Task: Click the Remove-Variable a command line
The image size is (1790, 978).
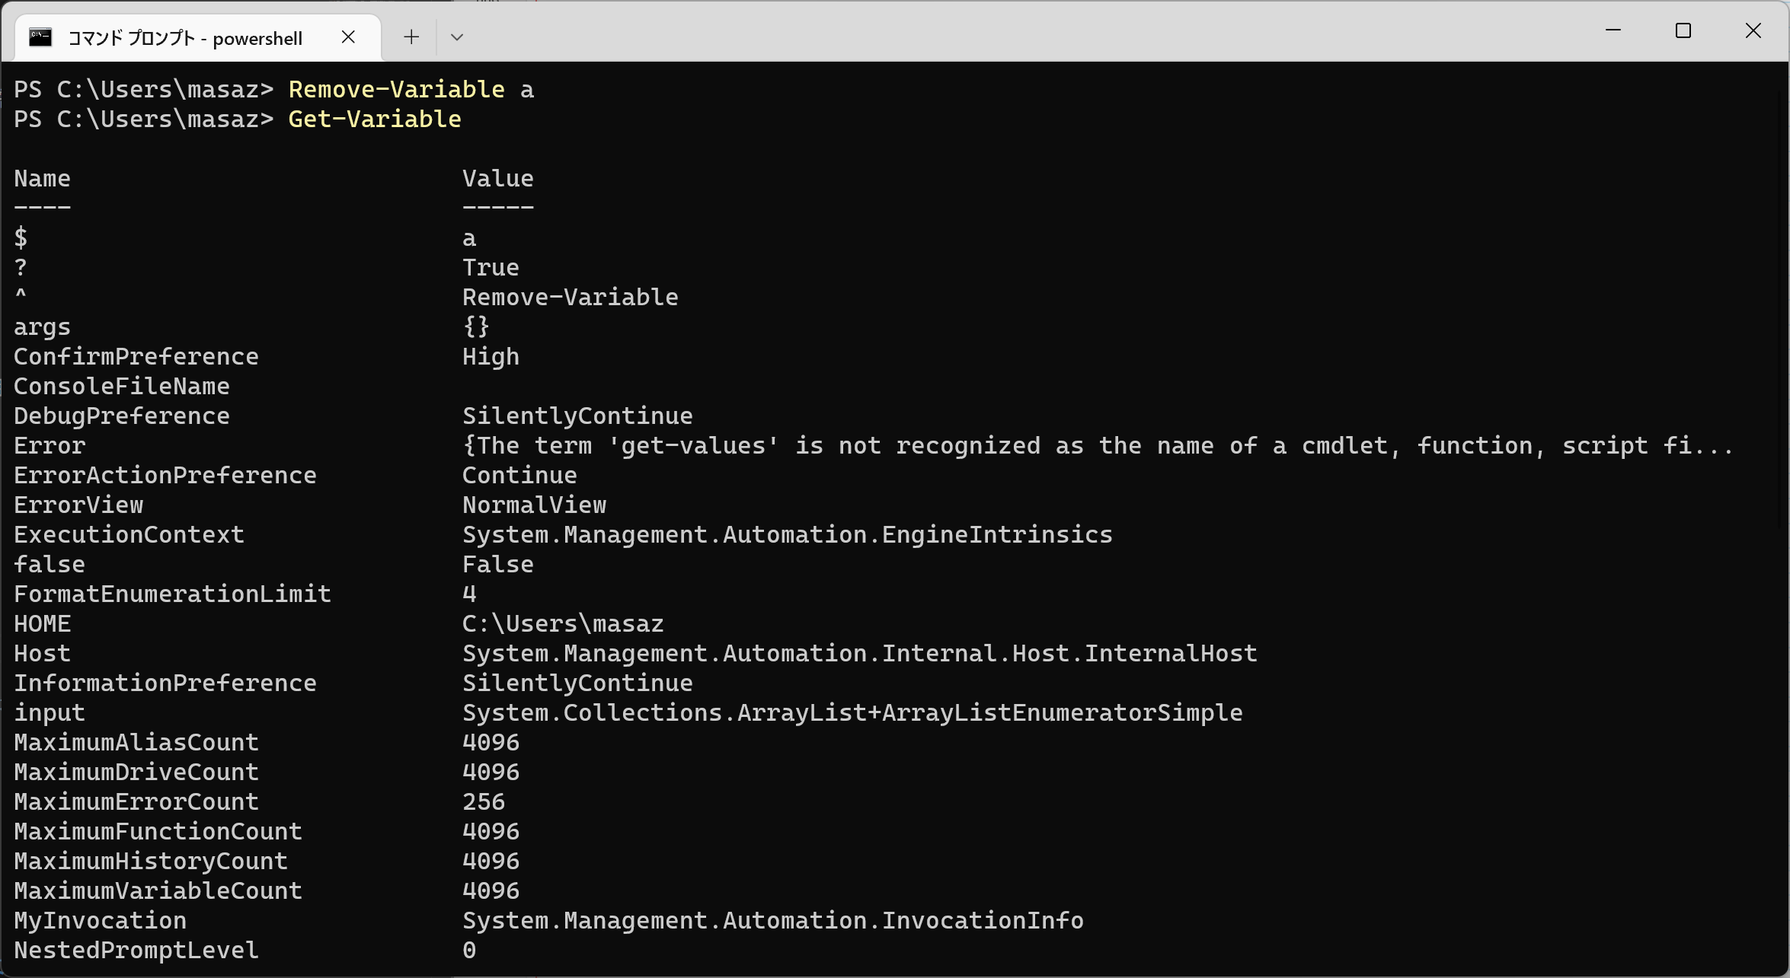Action: click(x=411, y=90)
